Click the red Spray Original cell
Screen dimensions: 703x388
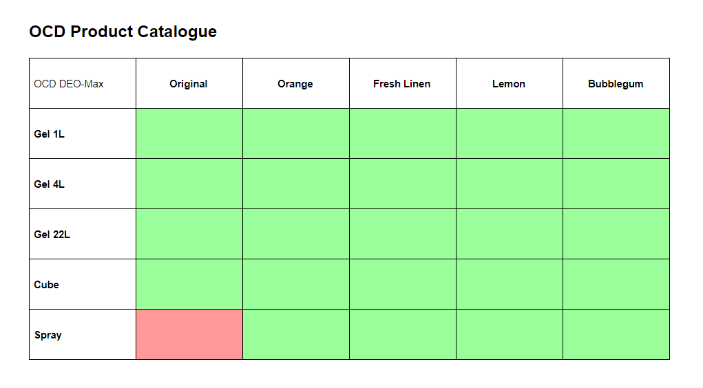(x=189, y=334)
